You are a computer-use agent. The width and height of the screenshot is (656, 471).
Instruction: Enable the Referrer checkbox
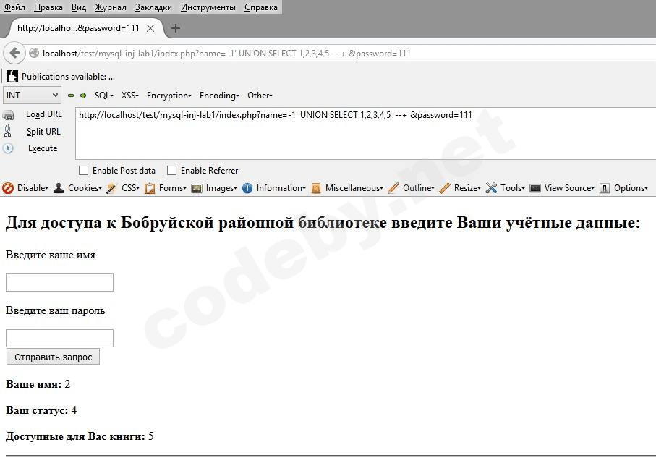pos(172,171)
